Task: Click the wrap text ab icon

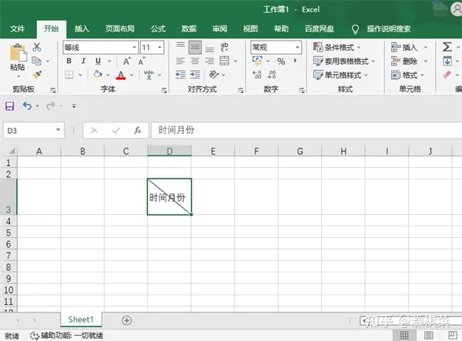Action: pos(224,47)
